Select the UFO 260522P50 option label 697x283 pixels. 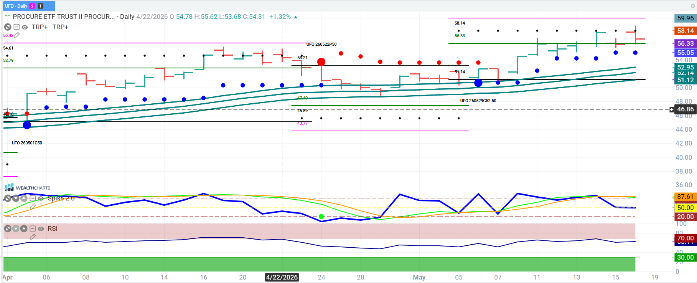click(x=321, y=44)
